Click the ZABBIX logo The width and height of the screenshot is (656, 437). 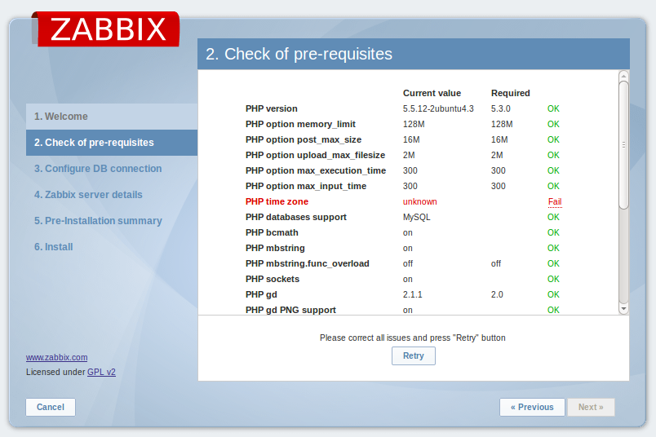click(108, 29)
